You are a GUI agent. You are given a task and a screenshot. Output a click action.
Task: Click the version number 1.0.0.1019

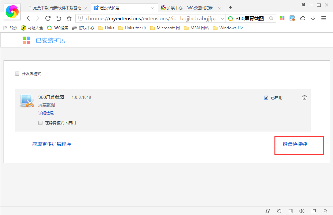pyautogui.click(x=81, y=97)
